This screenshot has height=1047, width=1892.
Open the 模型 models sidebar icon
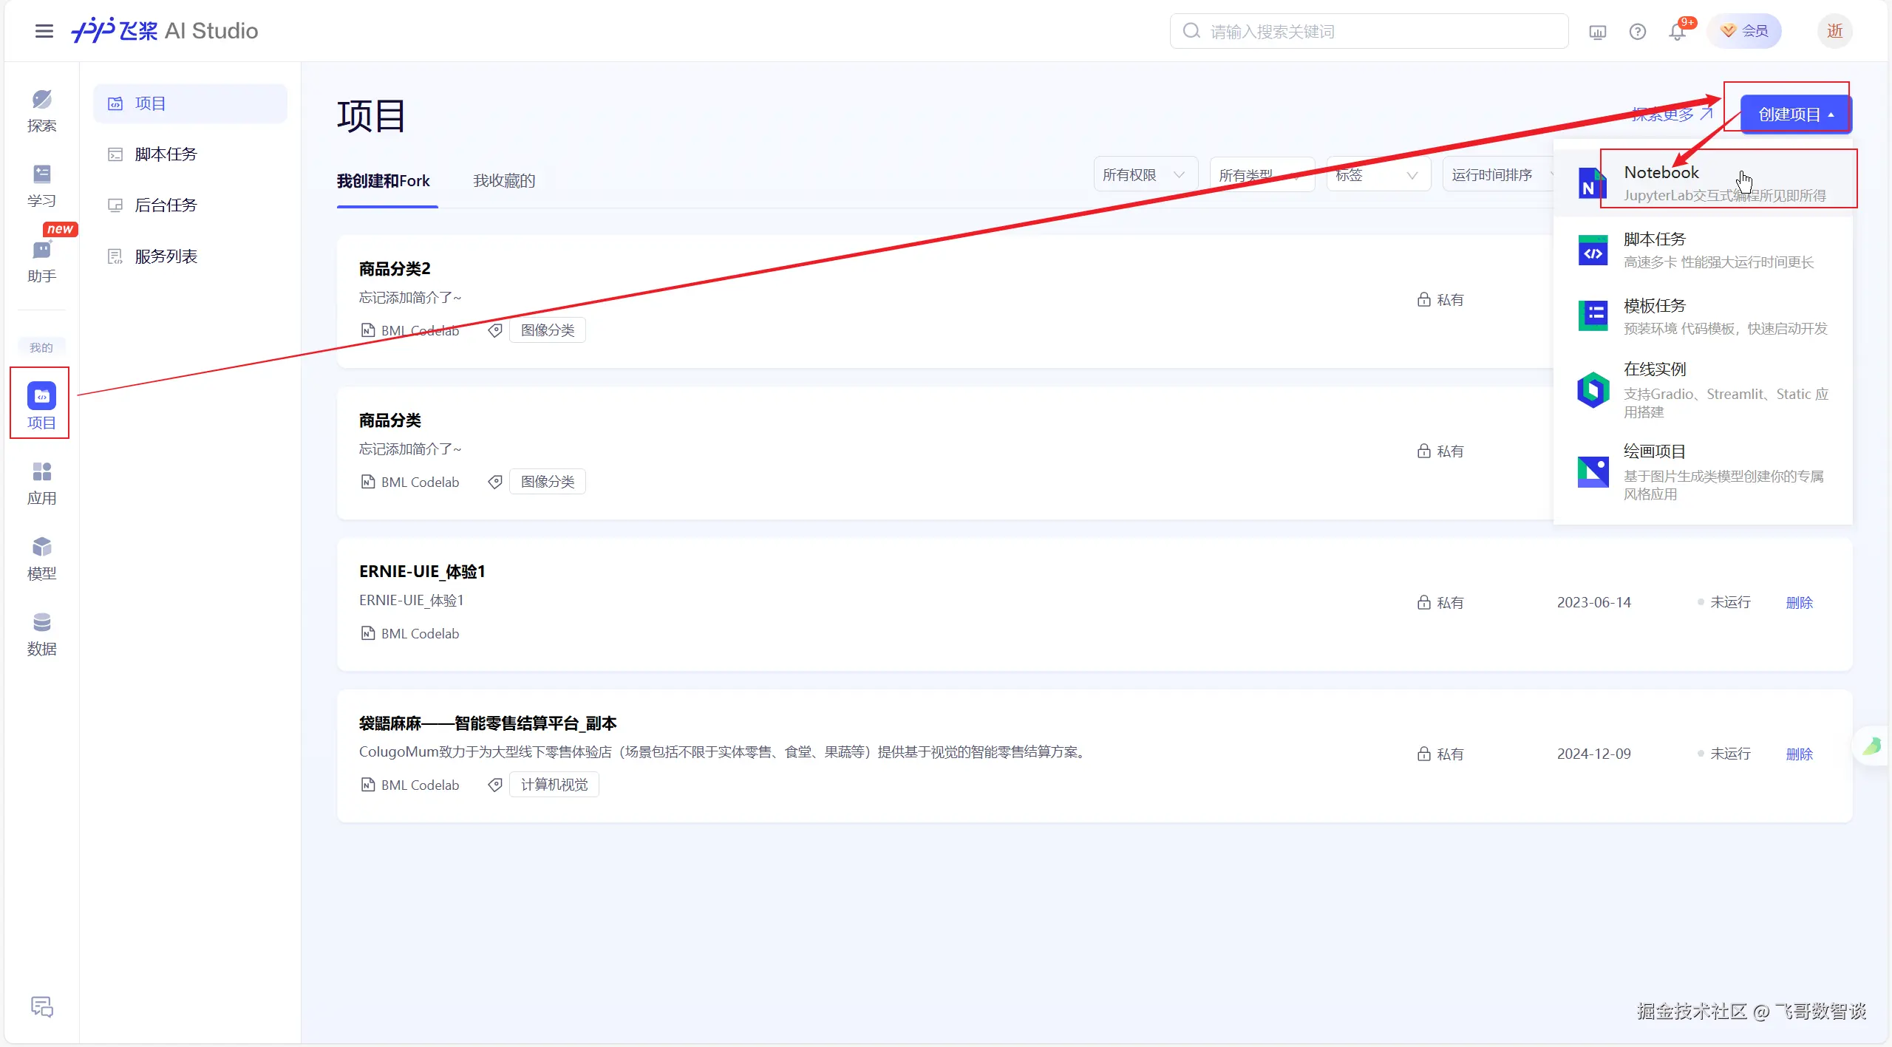point(41,559)
